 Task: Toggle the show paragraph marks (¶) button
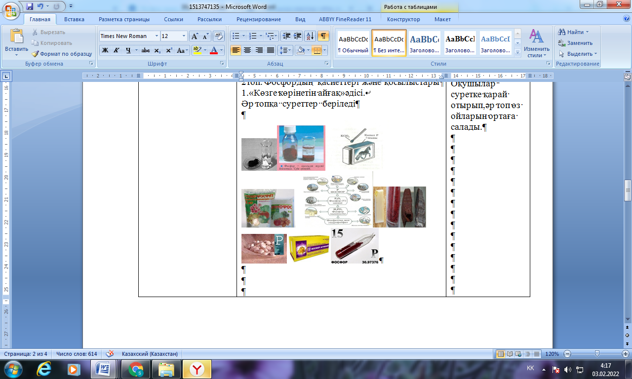(323, 36)
